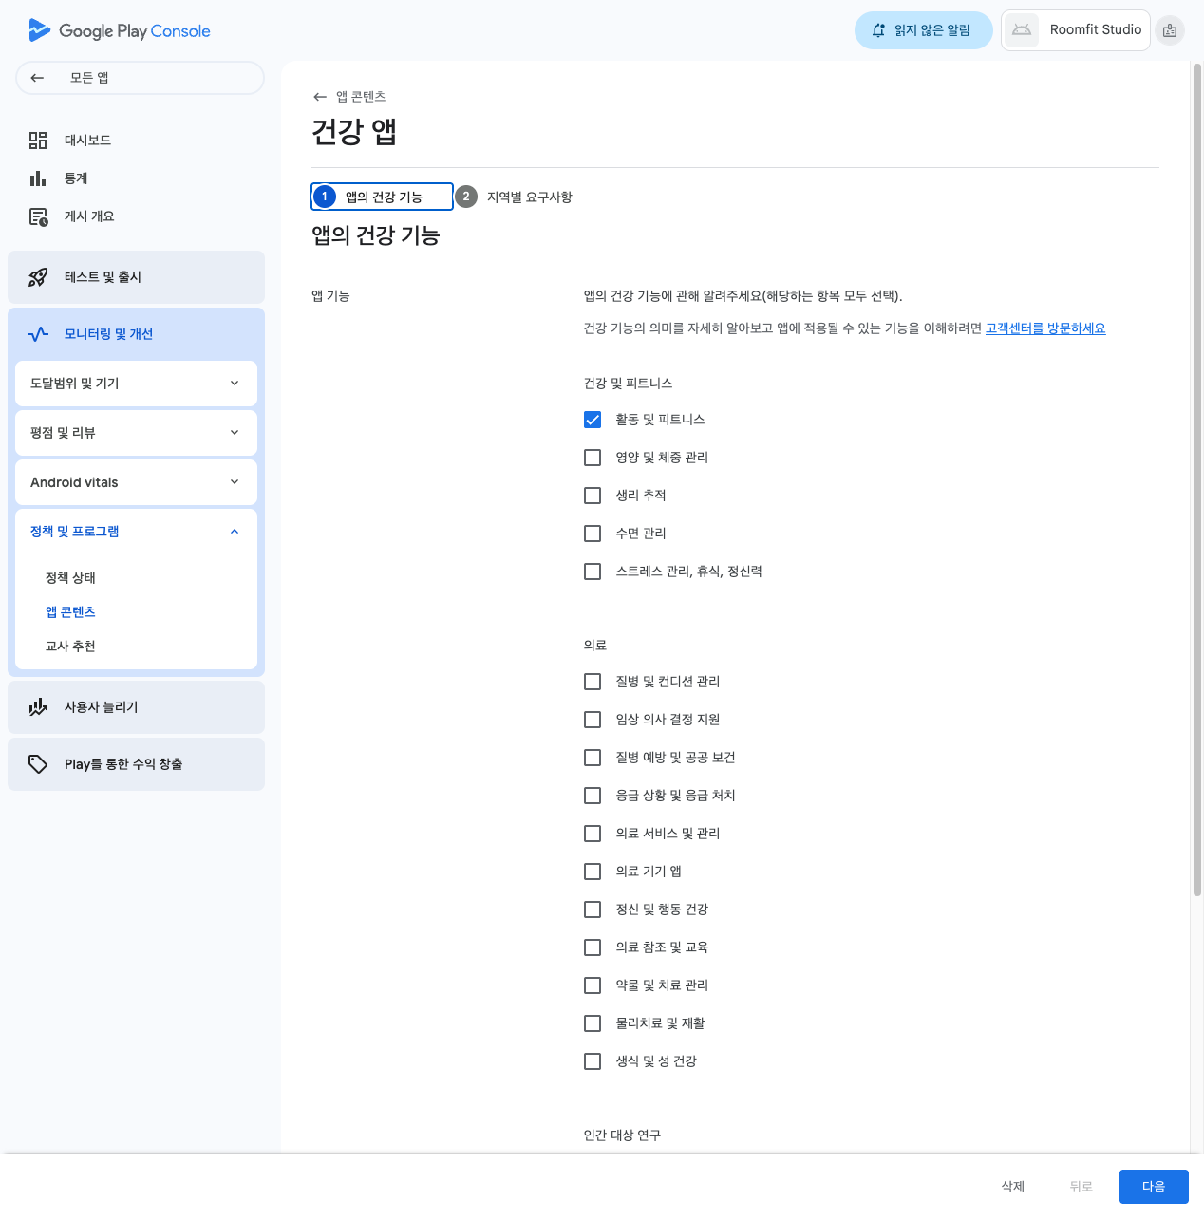This screenshot has width=1204, height=1219.
Task: Click the 사용자 늘리기 growth icon
Action: [x=38, y=707]
